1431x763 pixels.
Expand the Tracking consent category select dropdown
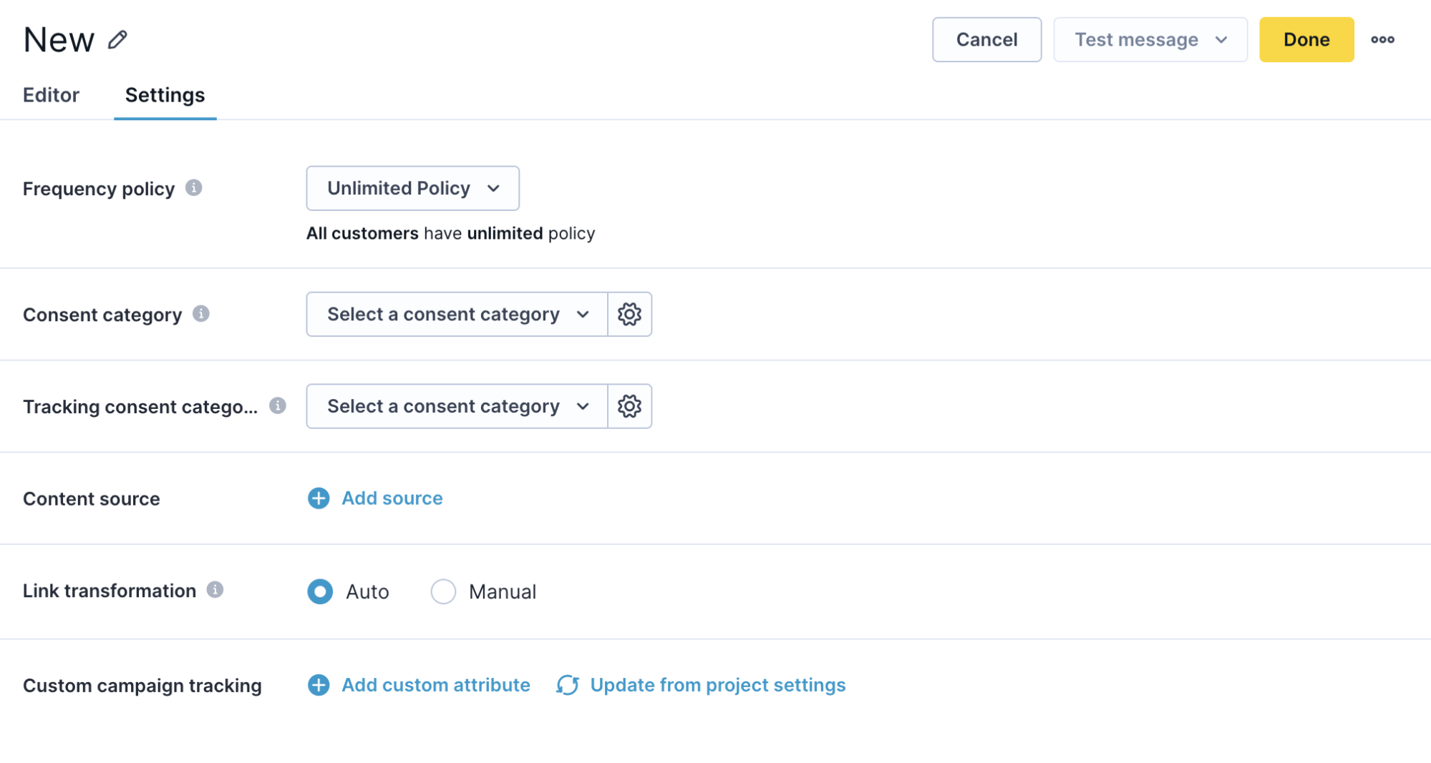457,406
